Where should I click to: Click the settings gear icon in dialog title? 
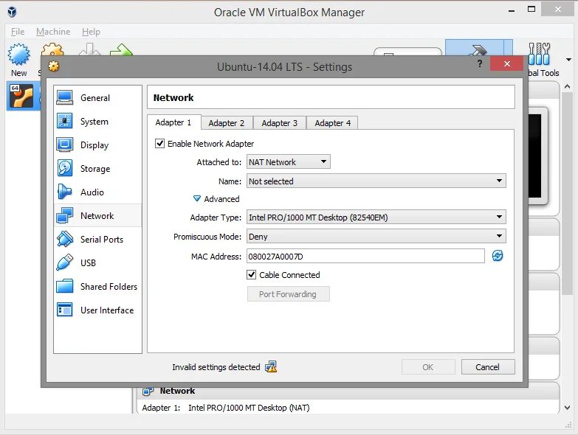pyautogui.click(x=54, y=66)
